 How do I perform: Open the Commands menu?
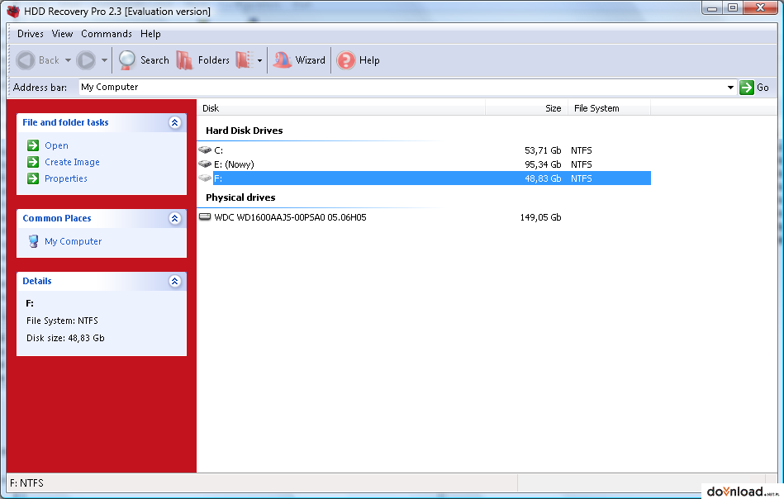[x=107, y=34]
